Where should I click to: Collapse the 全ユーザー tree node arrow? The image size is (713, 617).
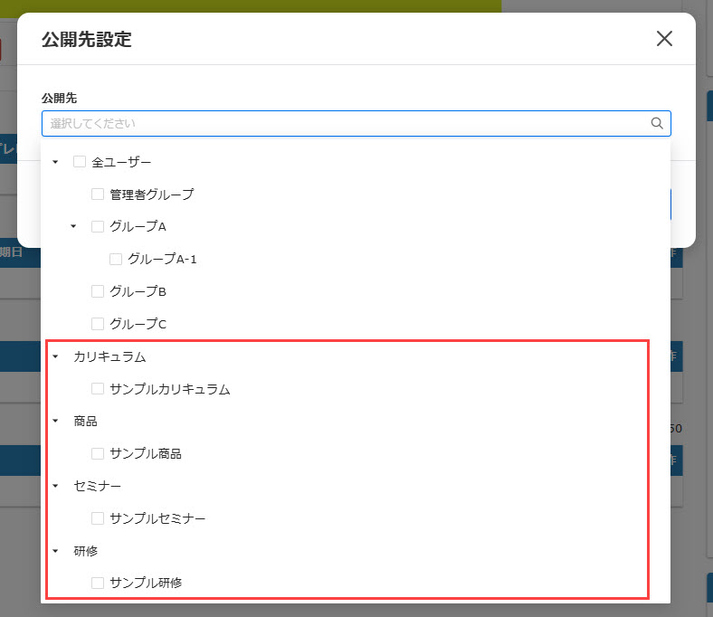point(55,162)
